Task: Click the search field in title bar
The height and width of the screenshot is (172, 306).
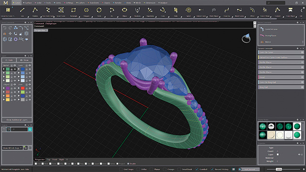Action: [x=276, y=3]
